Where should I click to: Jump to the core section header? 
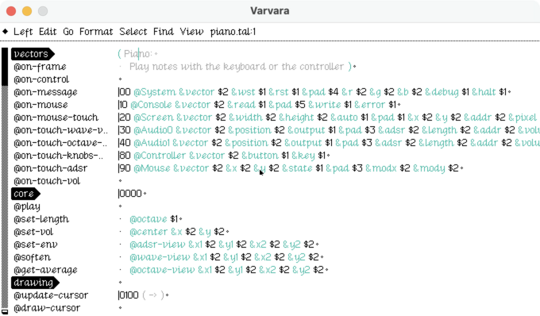(x=25, y=194)
